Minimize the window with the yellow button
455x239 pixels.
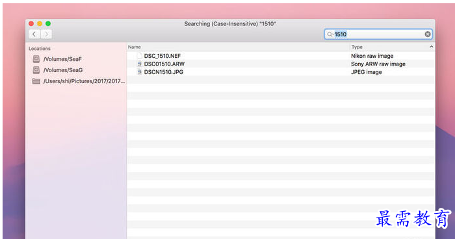point(40,23)
